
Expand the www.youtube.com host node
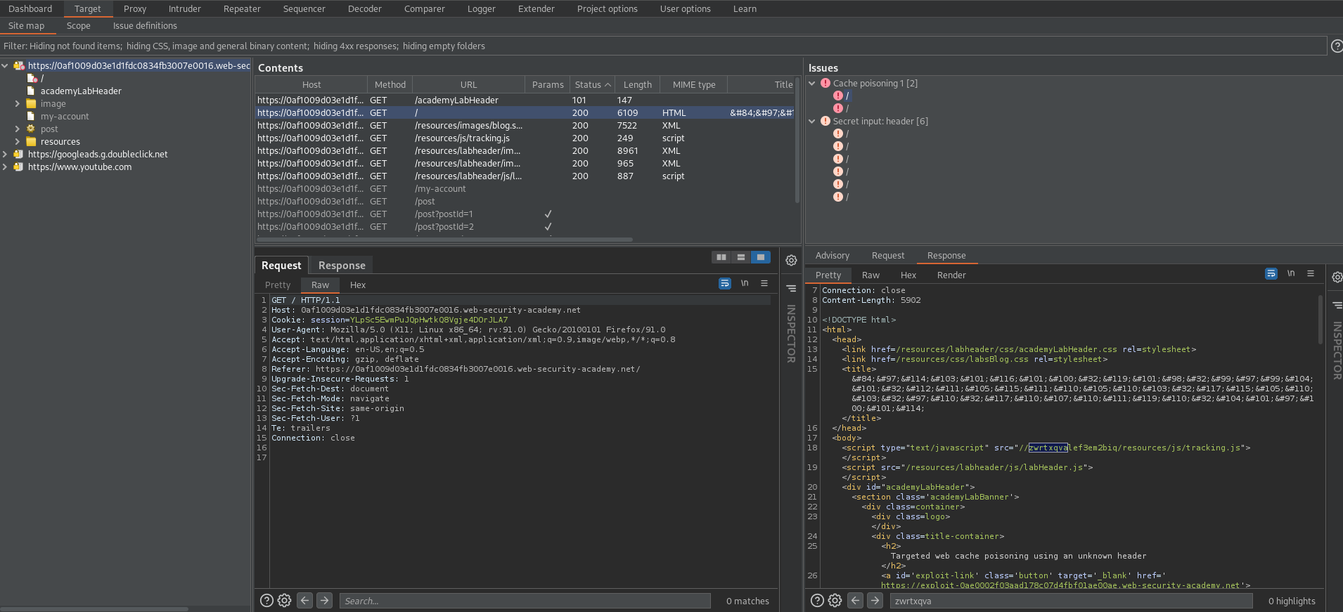tap(5, 167)
